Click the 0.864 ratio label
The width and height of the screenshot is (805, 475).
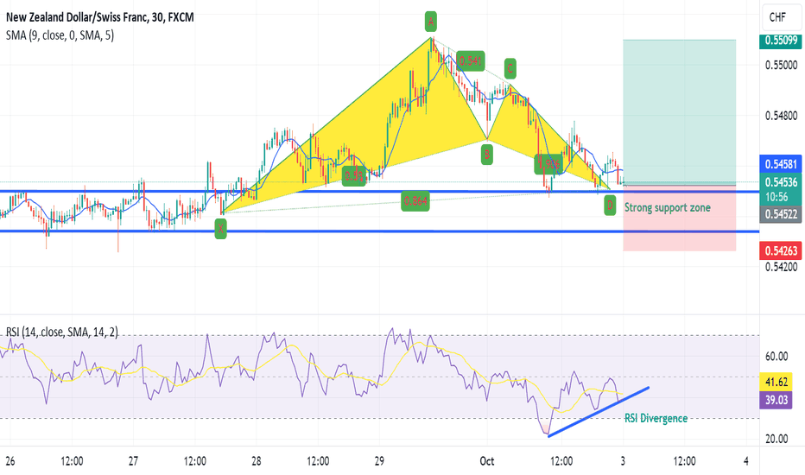pyautogui.click(x=415, y=200)
